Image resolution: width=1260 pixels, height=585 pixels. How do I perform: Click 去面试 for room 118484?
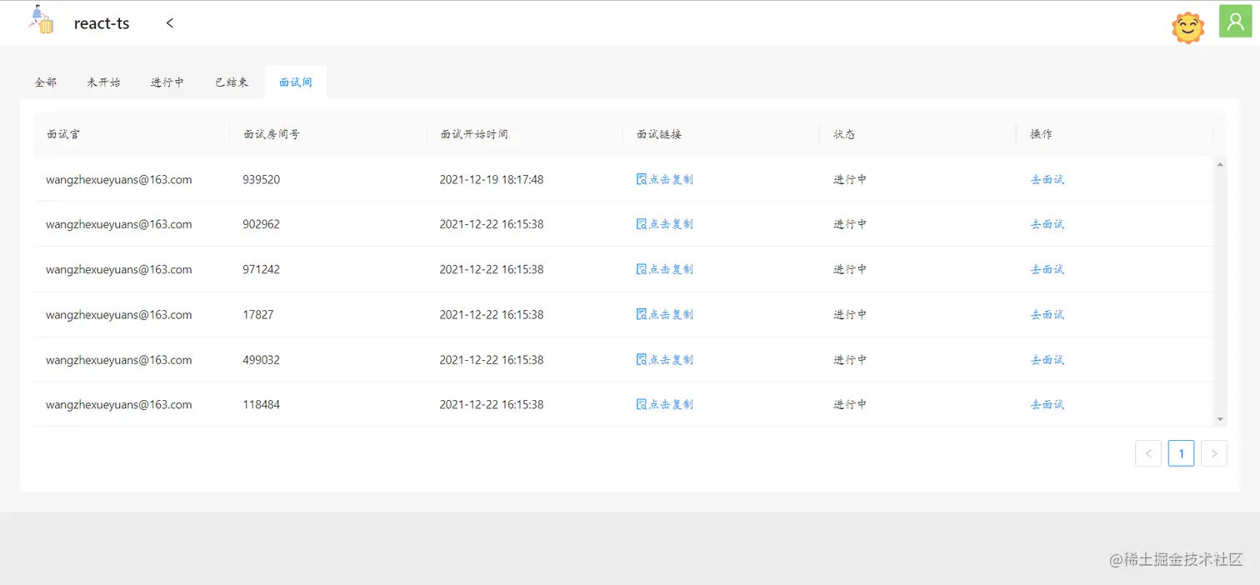tap(1047, 404)
